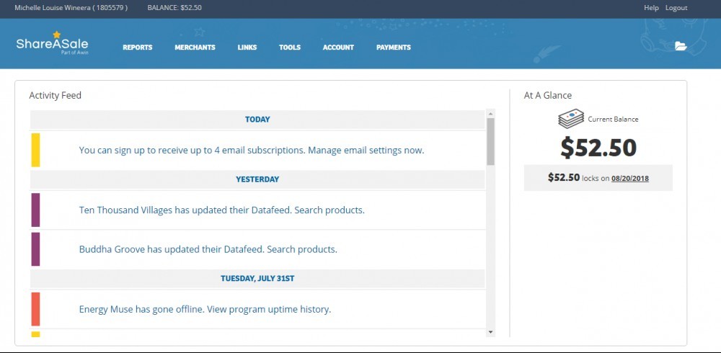This screenshot has height=353, width=721.
Task: Click the yellow marker beside email subscriptions
Action: point(35,150)
